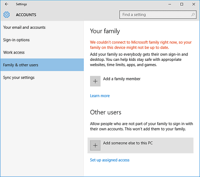Click the plus icon for Add someone else

pyautogui.click(x=95, y=146)
